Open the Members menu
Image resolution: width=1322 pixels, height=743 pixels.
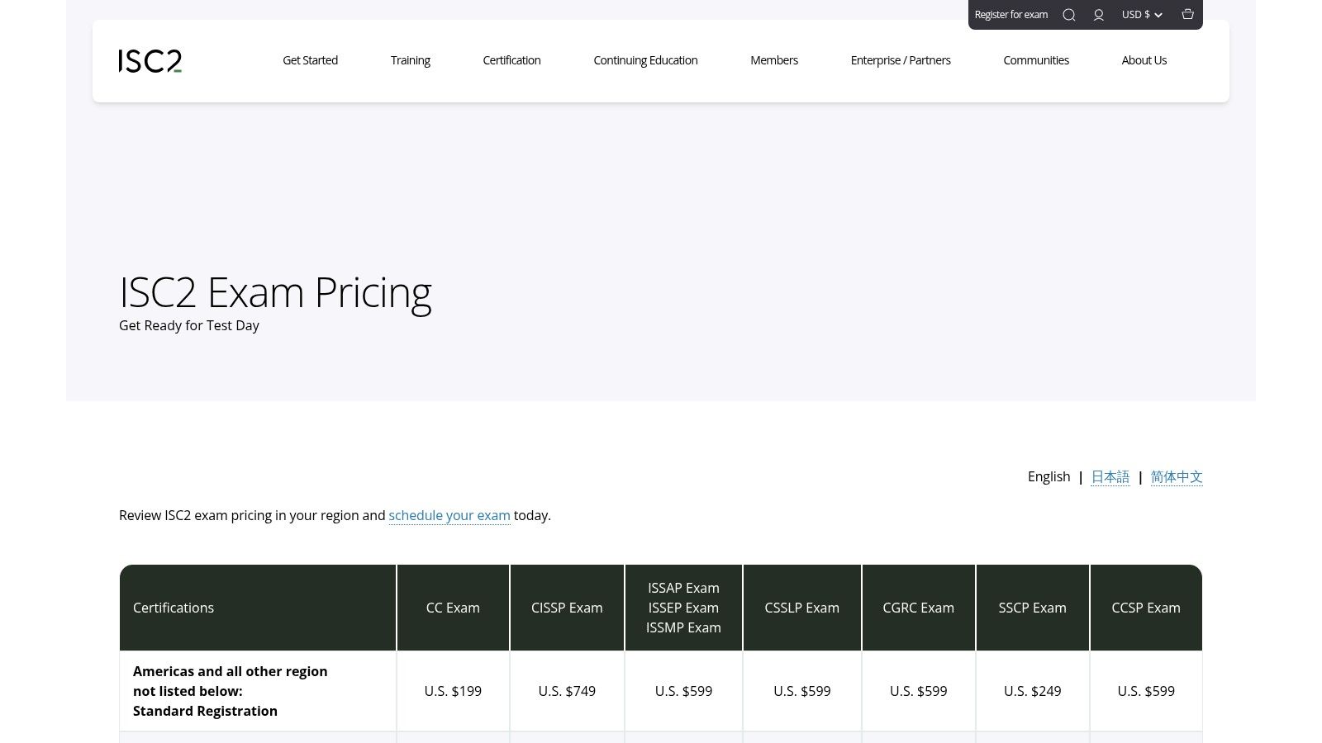(774, 60)
